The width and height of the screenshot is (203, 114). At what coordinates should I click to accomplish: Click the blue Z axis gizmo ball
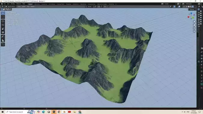click(x=191, y=13)
